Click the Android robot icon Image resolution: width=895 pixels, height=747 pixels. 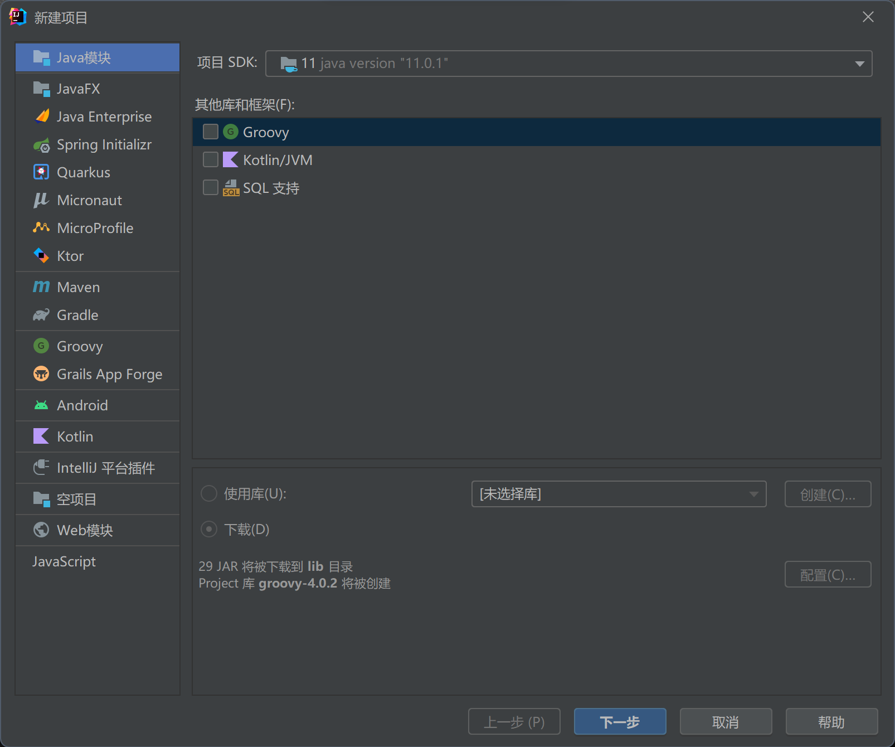[x=41, y=405]
